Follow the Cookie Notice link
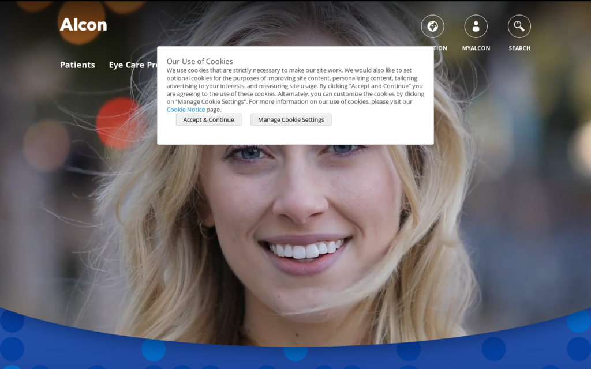 185,110
